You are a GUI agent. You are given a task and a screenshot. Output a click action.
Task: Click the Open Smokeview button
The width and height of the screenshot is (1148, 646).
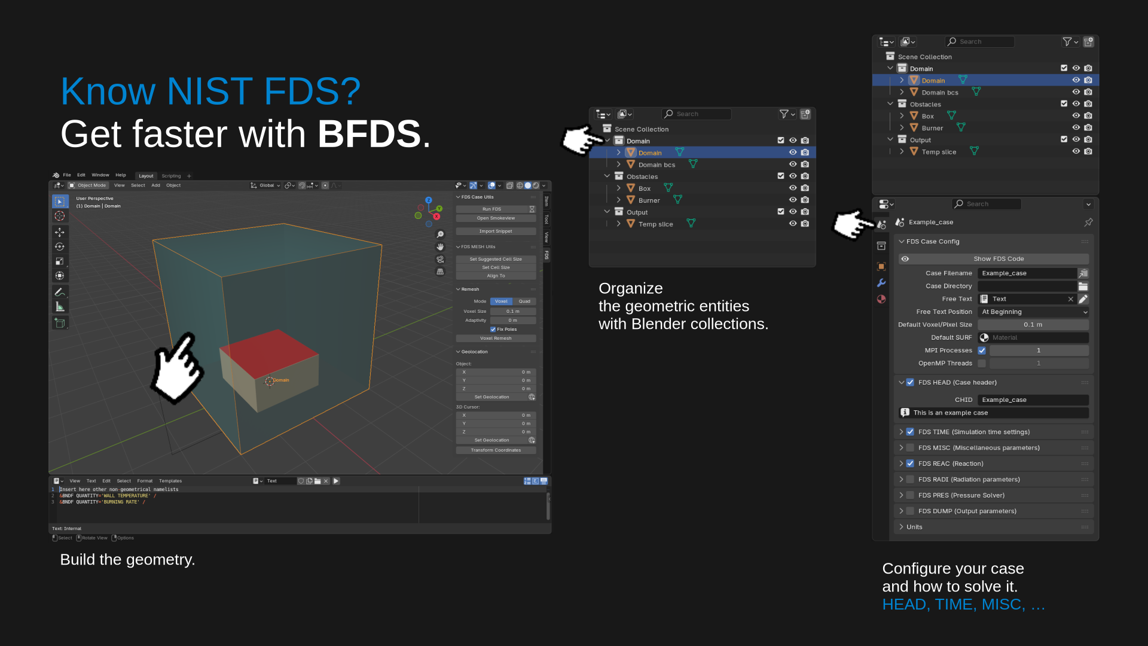(496, 218)
